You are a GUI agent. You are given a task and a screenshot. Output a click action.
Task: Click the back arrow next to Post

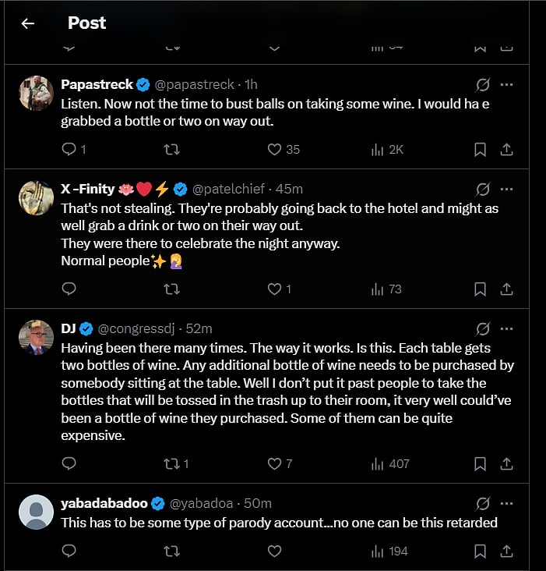[28, 23]
